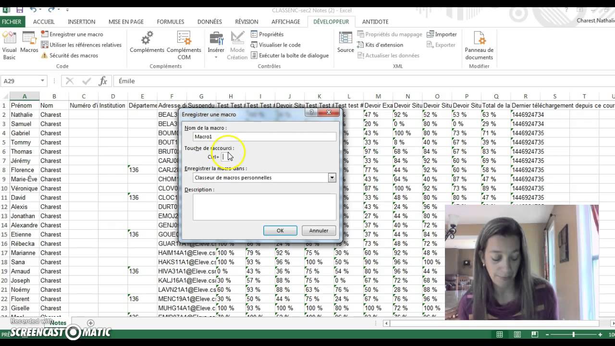Click the zoom slider handle in status bar
This screenshot has height=346, width=615.
click(574, 334)
